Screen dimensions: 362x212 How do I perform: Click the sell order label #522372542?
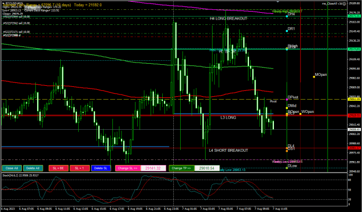click(16, 23)
